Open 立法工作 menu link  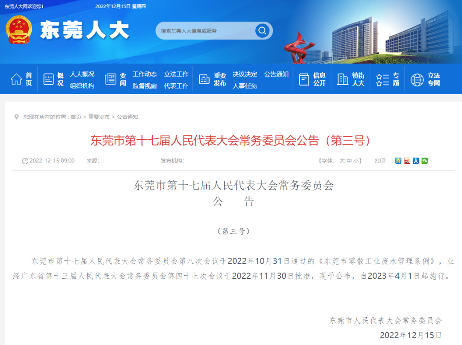[176, 74]
